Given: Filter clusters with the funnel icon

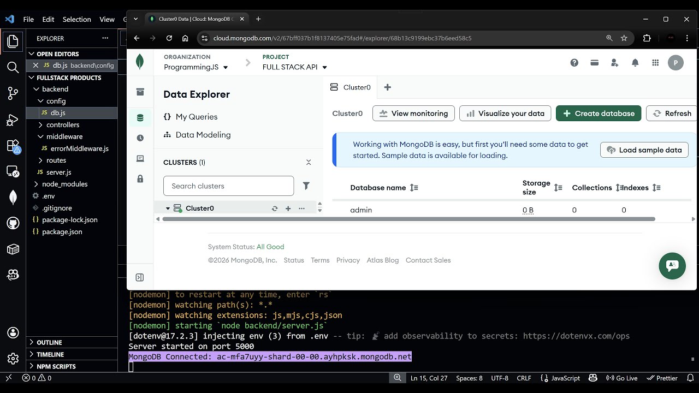Looking at the screenshot, I should coord(306,186).
